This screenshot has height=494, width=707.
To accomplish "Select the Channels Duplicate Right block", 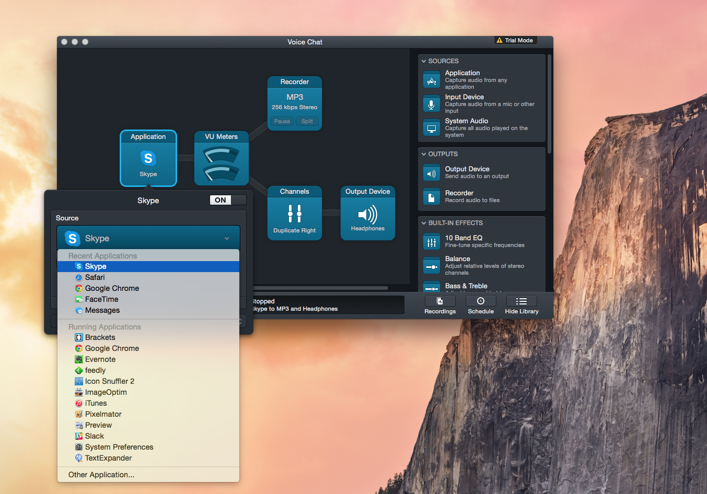I will (295, 213).
